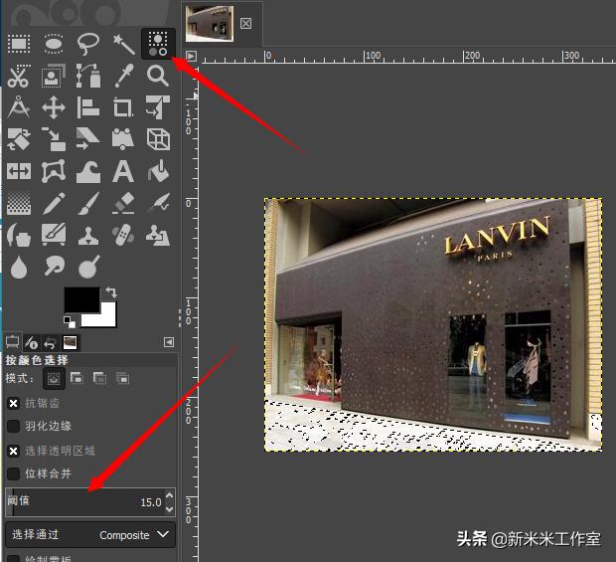616x562 pixels.
Task: Select the MyPaint Brush tool
Action: (x=54, y=235)
